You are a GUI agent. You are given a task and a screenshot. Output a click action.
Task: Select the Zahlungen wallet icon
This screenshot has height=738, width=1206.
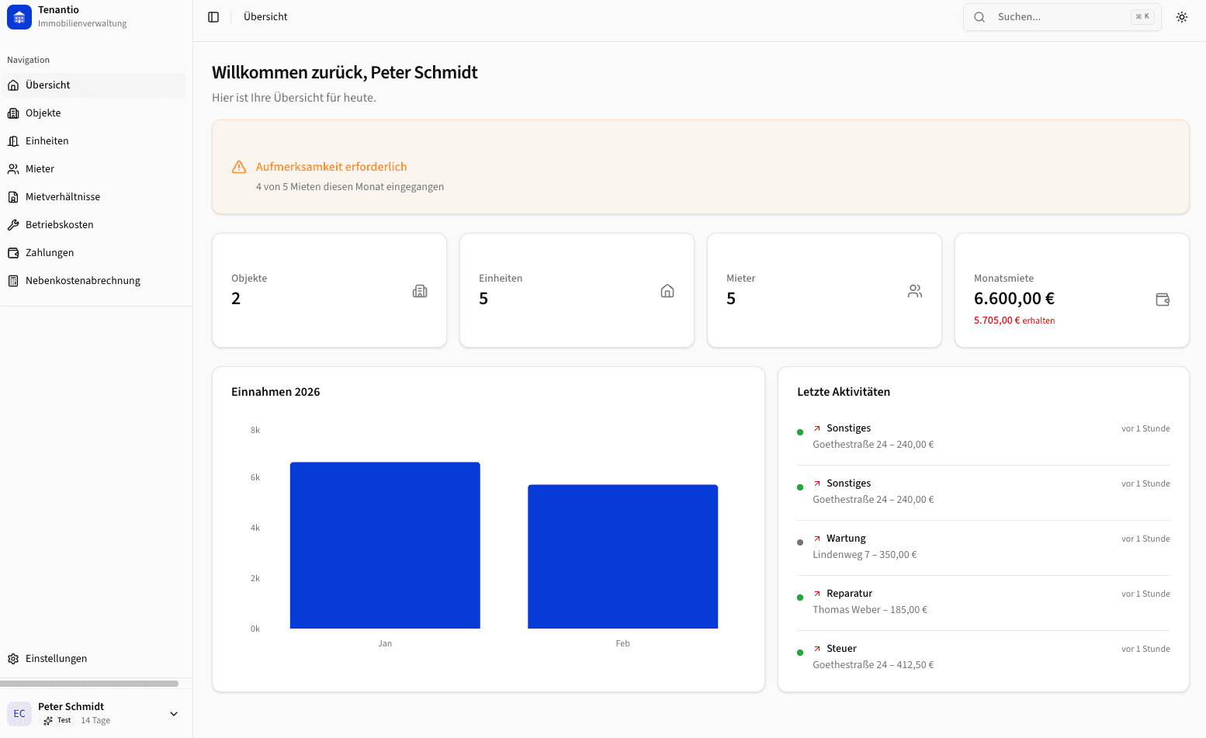point(13,252)
